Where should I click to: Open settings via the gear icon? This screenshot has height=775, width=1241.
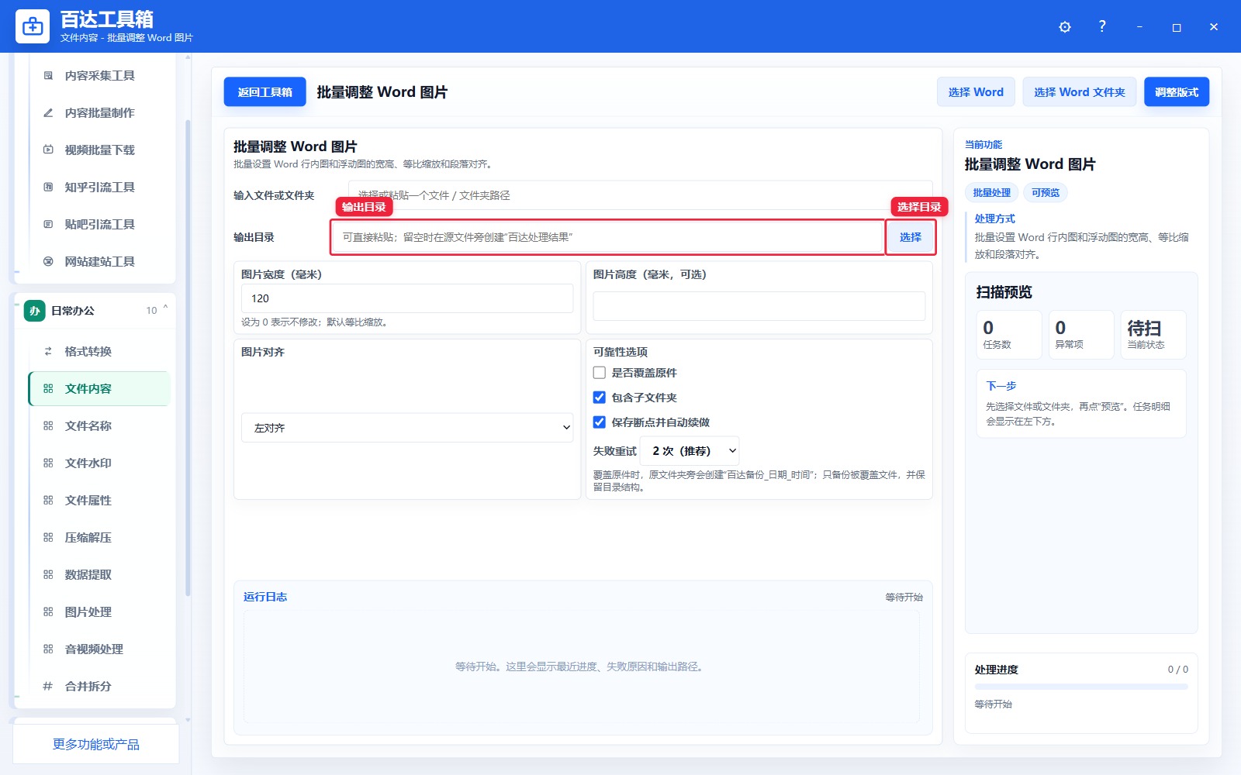point(1065,27)
